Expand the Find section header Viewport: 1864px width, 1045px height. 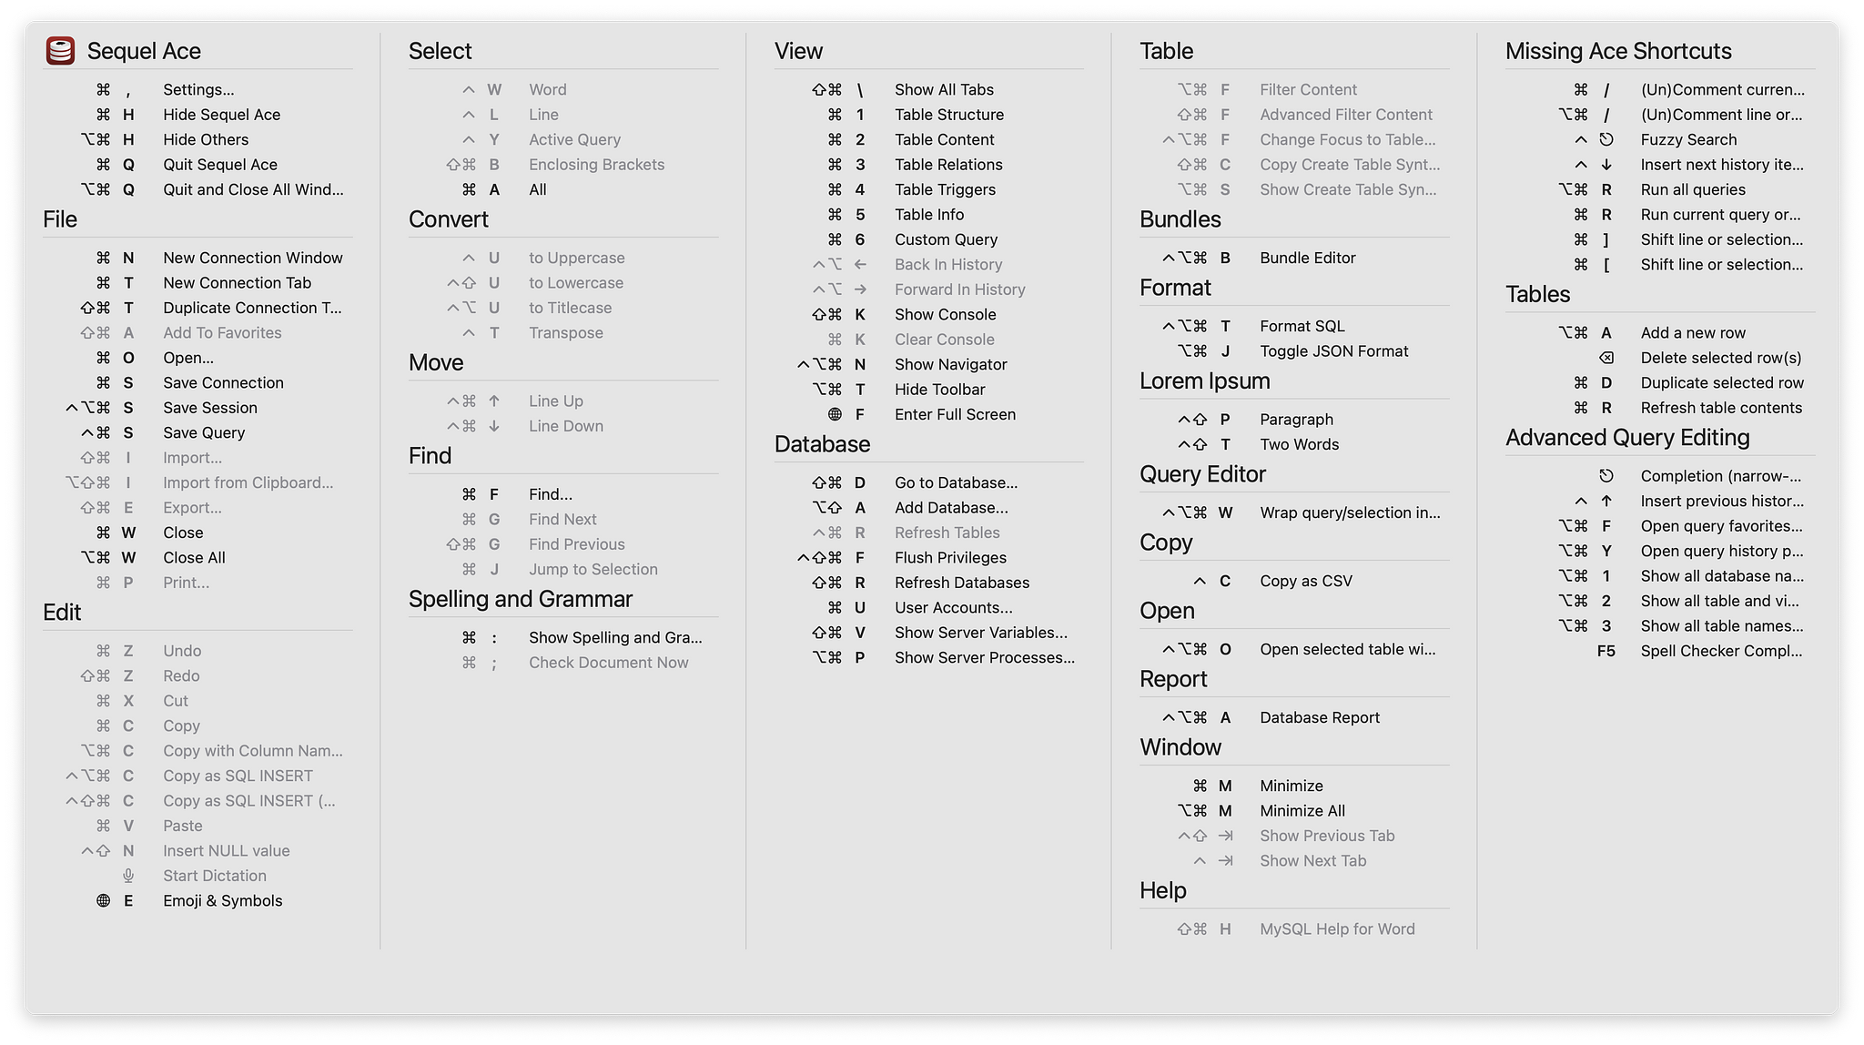431,454
